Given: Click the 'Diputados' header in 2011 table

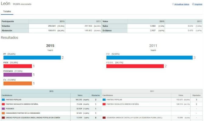Looking at the screenshot, I should (196, 95).
